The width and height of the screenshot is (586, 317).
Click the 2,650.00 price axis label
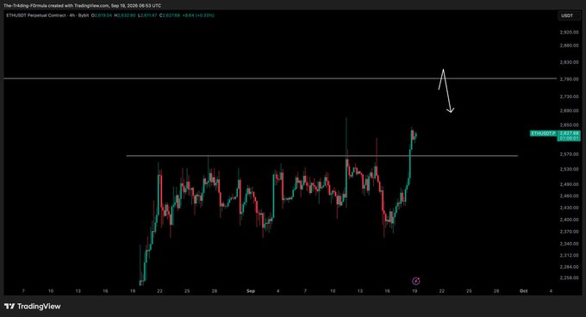569,125
